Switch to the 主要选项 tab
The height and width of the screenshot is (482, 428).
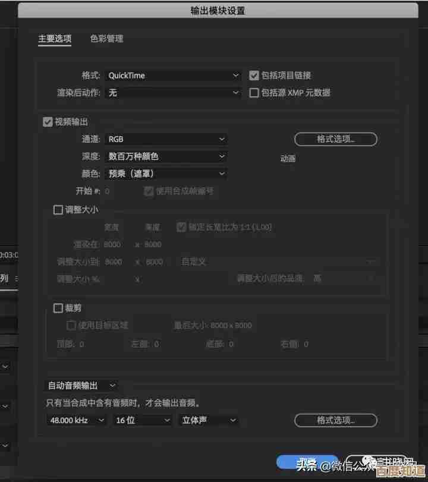pyautogui.click(x=55, y=39)
